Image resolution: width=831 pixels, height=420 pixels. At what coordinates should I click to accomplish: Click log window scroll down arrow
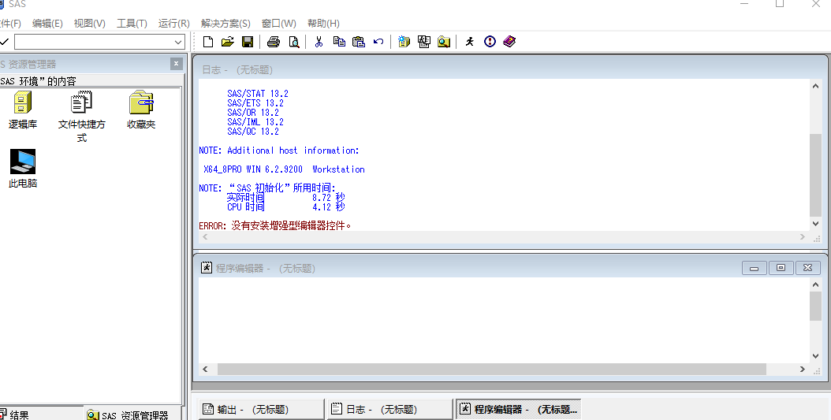(816, 224)
